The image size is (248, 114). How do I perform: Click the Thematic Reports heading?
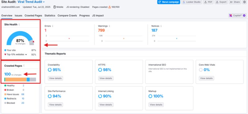55,54
